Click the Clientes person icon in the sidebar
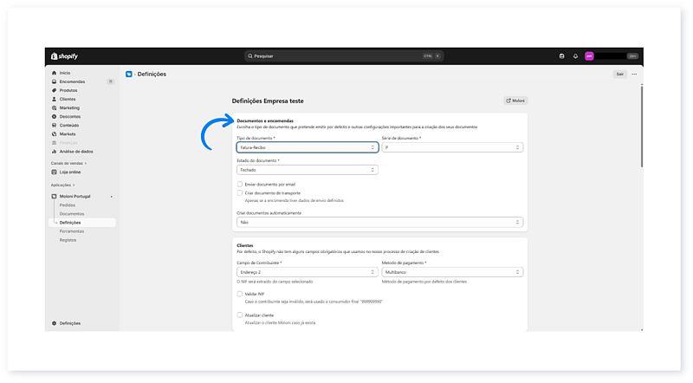This screenshot has height=383, width=693. [x=54, y=99]
